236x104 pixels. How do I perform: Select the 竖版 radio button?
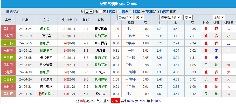(116, 4)
